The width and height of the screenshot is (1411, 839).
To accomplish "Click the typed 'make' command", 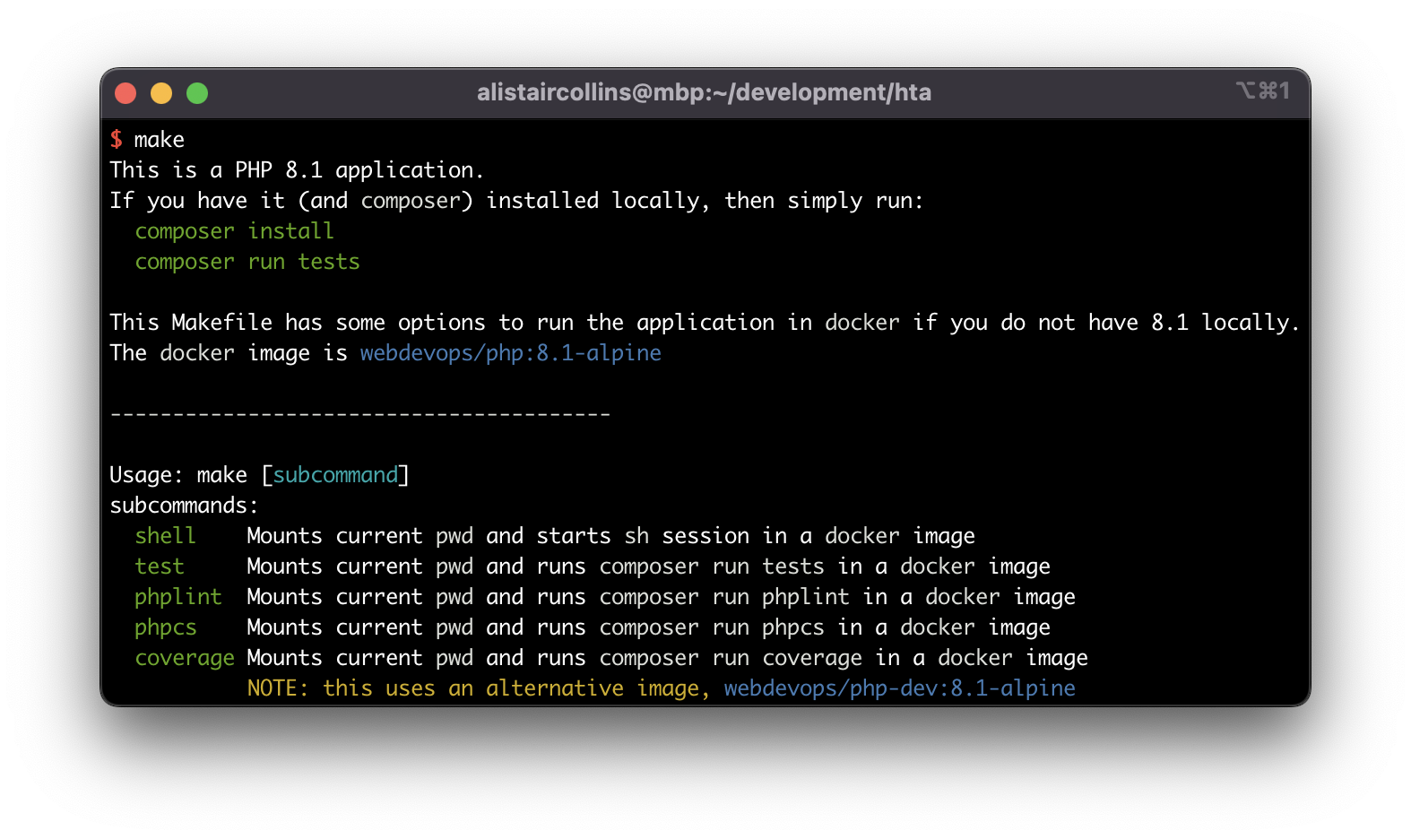I will pos(160,140).
